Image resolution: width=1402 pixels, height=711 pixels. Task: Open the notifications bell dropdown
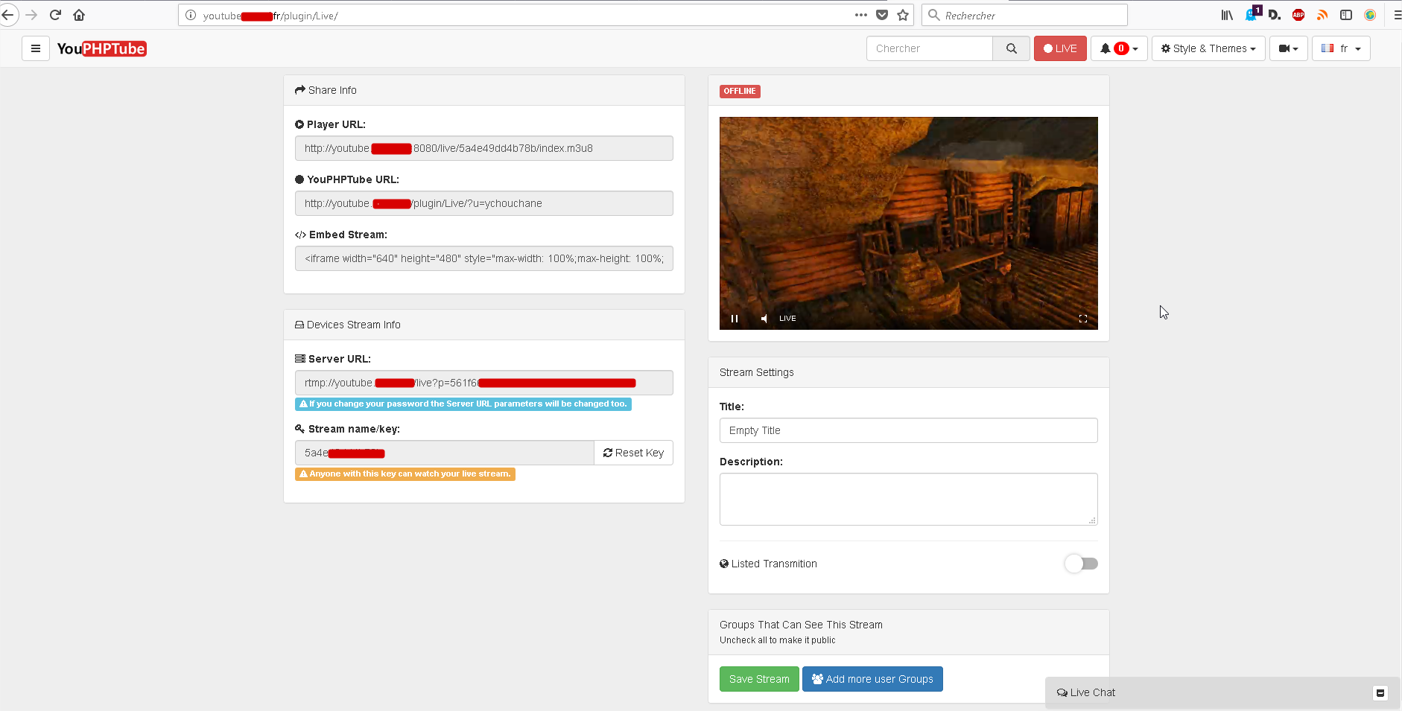pyautogui.click(x=1119, y=48)
